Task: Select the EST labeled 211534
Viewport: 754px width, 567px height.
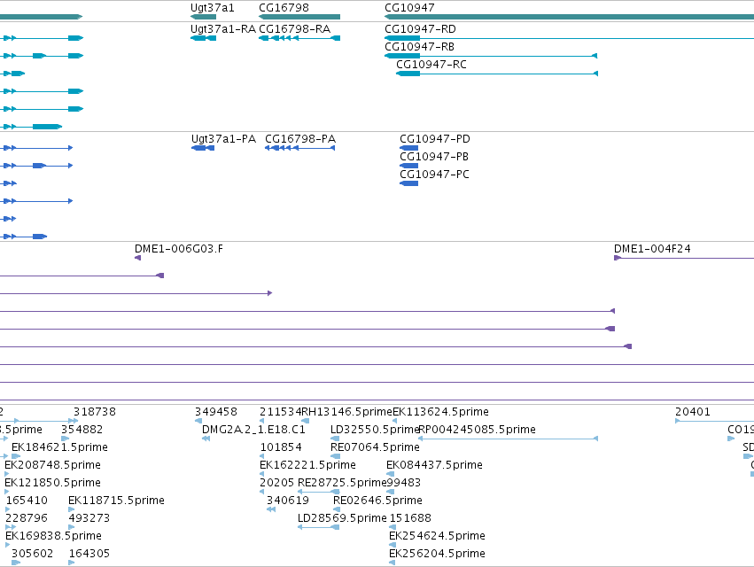Action: [280, 412]
